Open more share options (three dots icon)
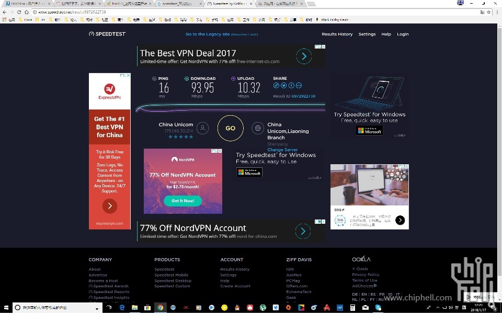The height and width of the screenshot is (316, 502). (299, 85)
